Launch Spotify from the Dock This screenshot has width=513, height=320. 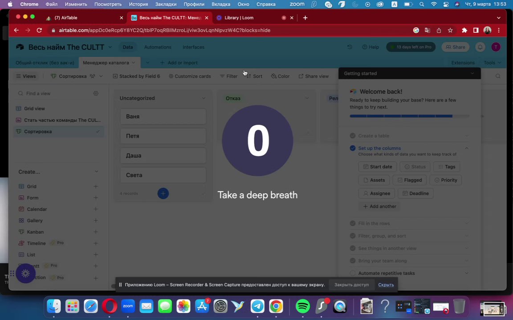[x=303, y=306]
